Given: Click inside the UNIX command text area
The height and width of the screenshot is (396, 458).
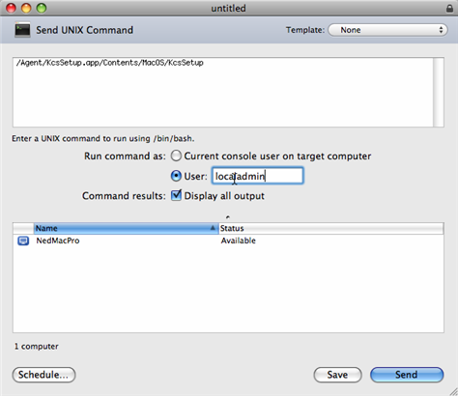Looking at the screenshot, I should pyautogui.click(x=223, y=92).
